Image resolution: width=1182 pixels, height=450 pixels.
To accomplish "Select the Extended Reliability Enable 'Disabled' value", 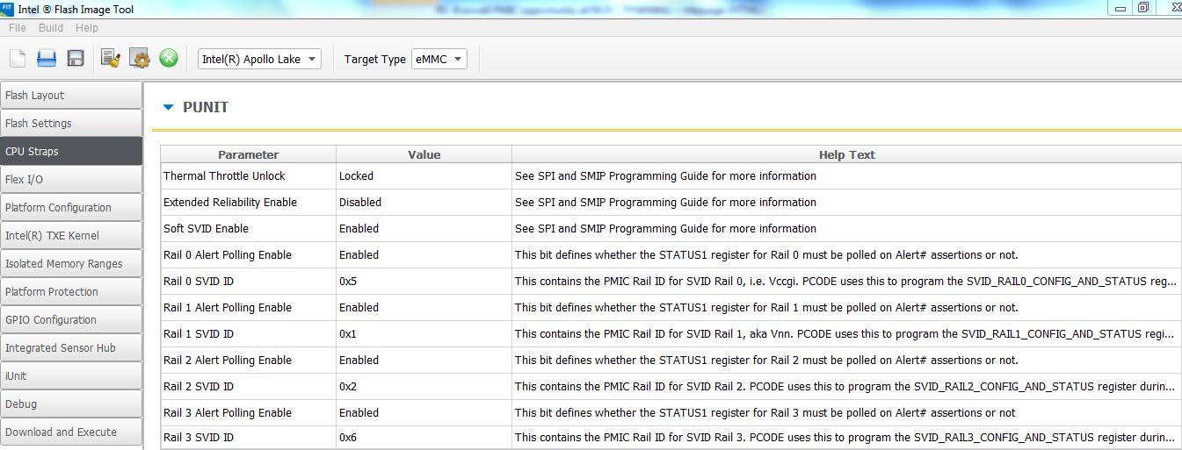I will pyautogui.click(x=424, y=203).
